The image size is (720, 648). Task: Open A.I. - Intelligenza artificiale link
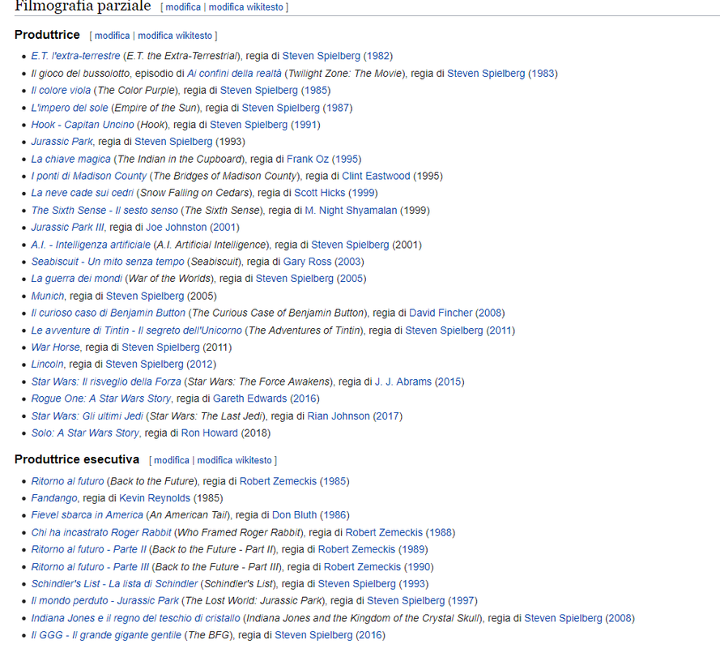(91, 245)
